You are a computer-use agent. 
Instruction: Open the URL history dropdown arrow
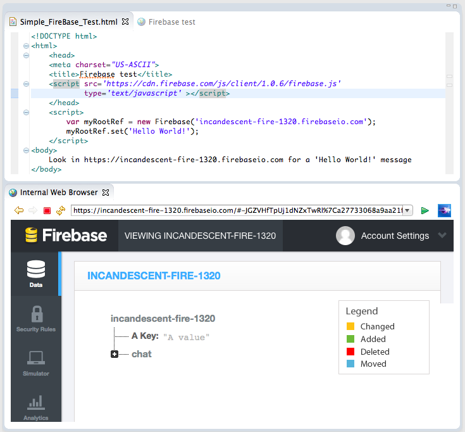(x=407, y=210)
